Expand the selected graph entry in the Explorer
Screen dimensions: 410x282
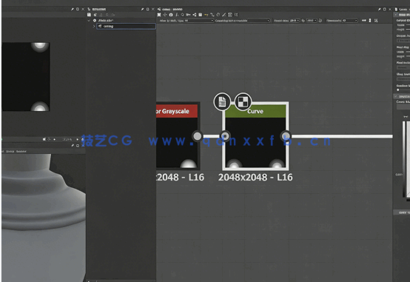click(94, 26)
